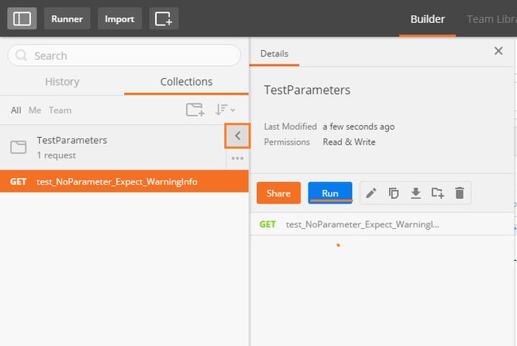The image size is (517, 346).
Task: Open the new window icon button
Action: point(163,18)
